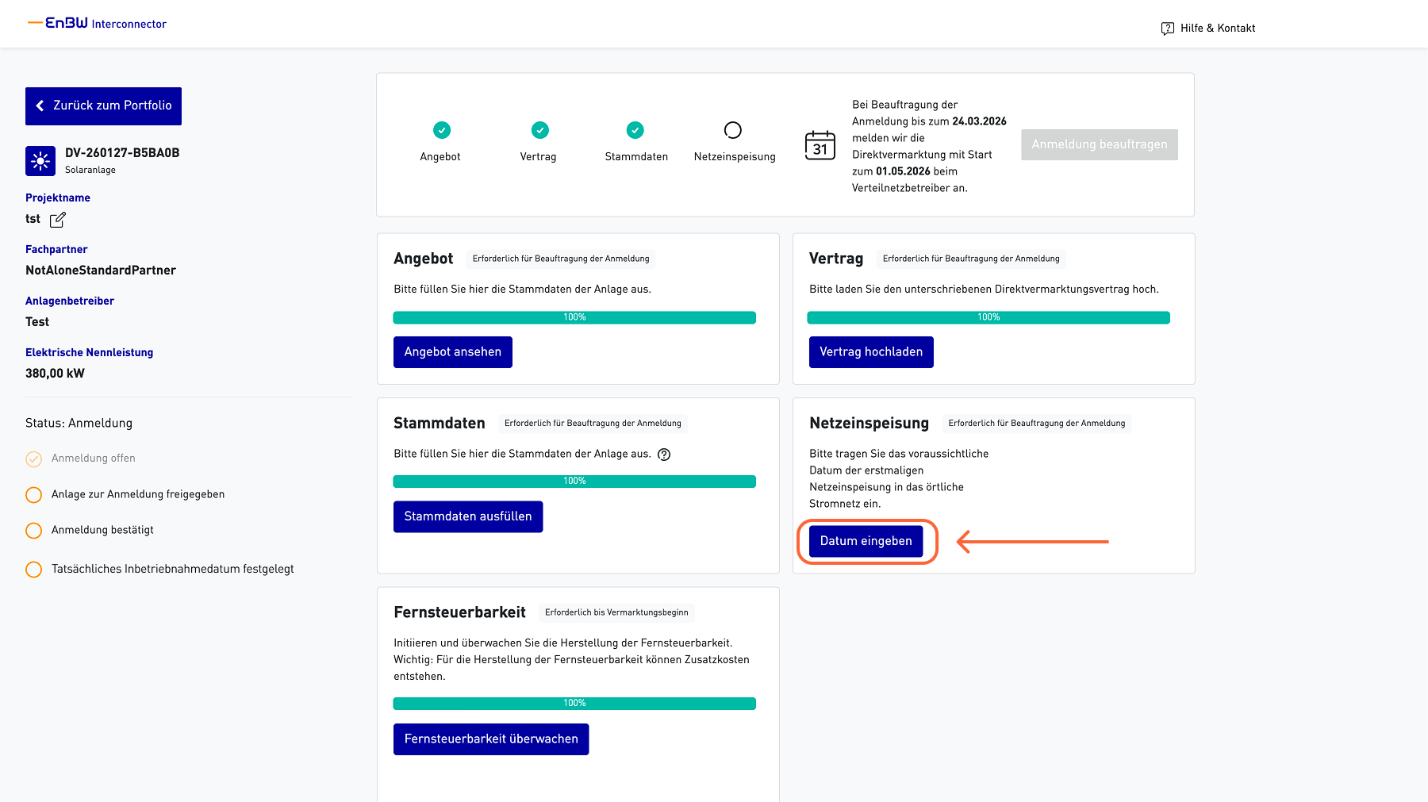
Task: Click the greyed Anmeldung beauftragen button
Action: click(x=1099, y=144)
